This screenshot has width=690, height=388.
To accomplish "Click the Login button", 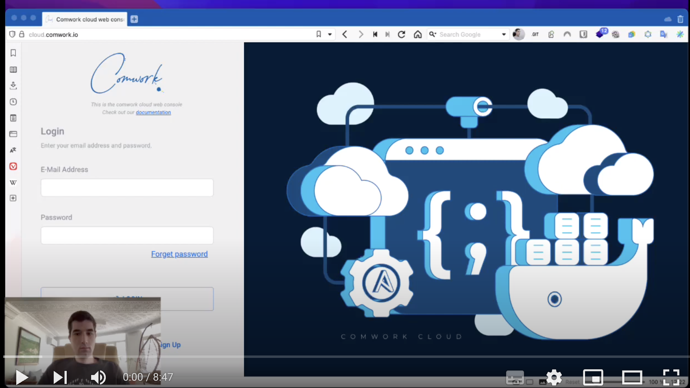I will tap(127, 299).
